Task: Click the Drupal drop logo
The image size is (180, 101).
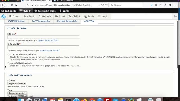Action: tap(4, 16)
